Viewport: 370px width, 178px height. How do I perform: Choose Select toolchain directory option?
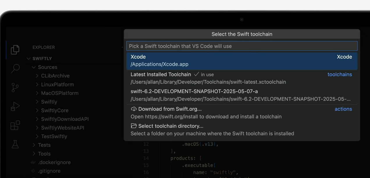[242, 130]
